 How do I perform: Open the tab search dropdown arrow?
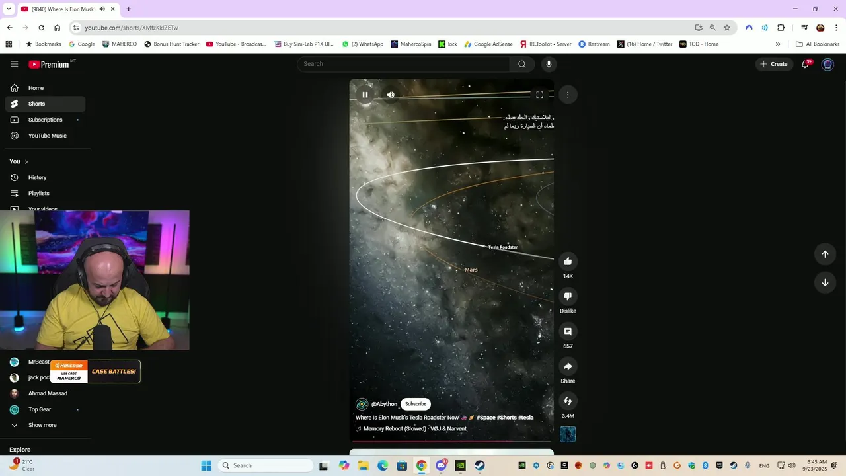(x=9, y=9)
